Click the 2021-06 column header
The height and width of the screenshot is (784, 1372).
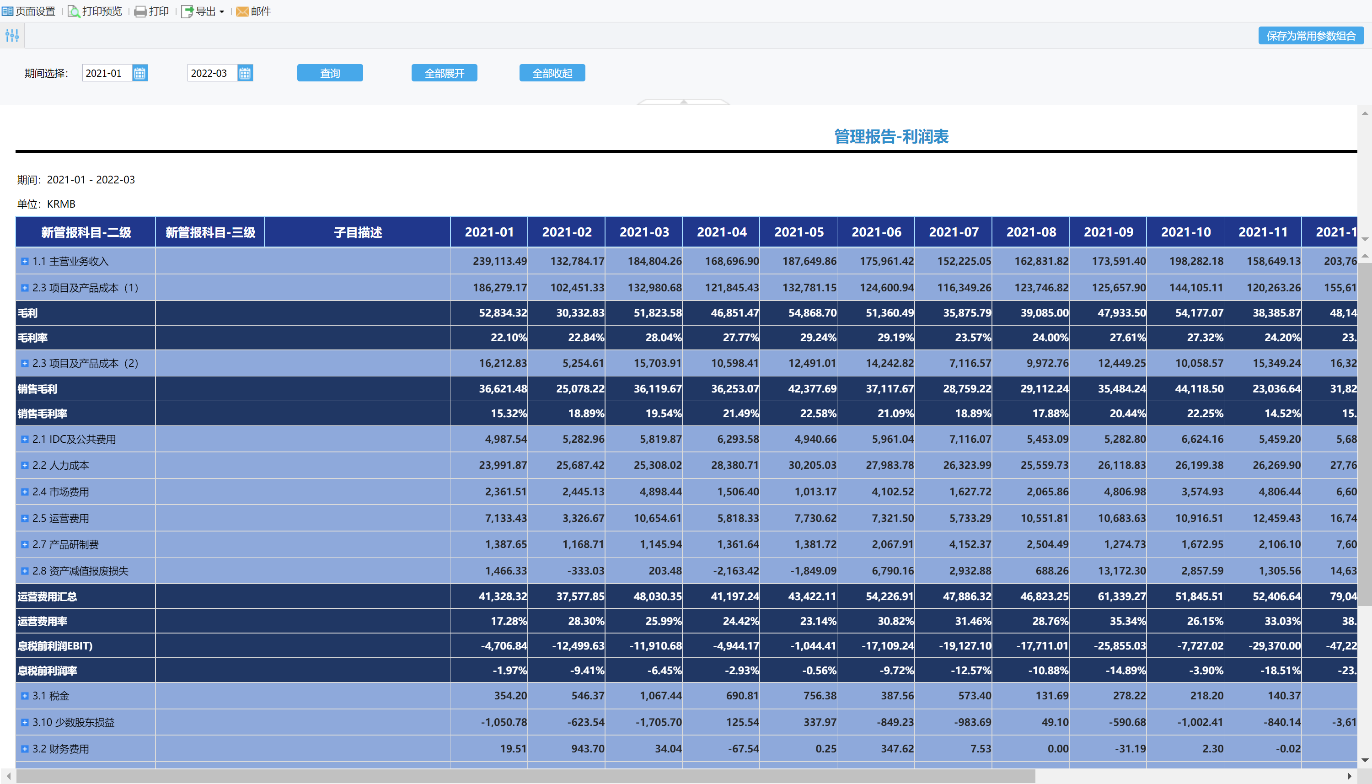(876, 232)
